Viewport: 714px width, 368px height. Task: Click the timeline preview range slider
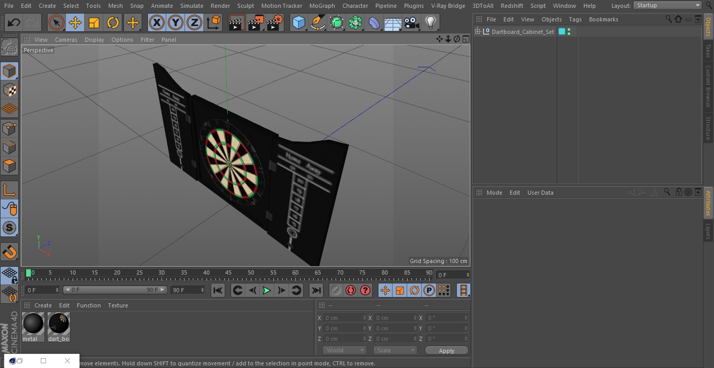115,290
